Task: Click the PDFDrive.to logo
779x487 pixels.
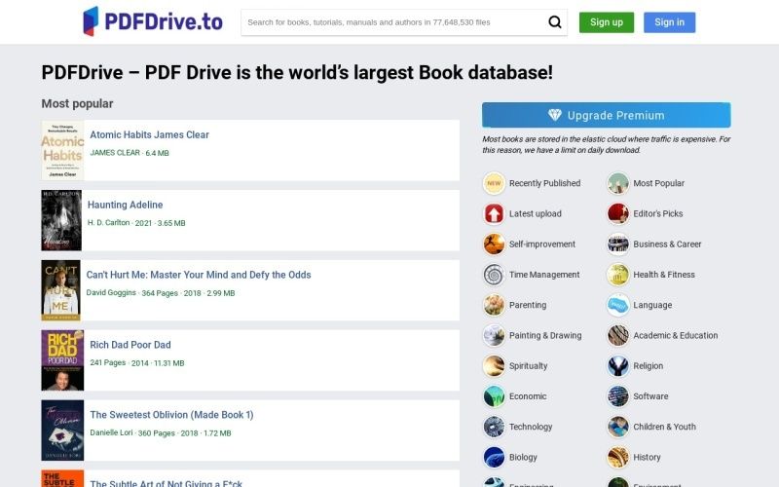Action: click(153, 21)
